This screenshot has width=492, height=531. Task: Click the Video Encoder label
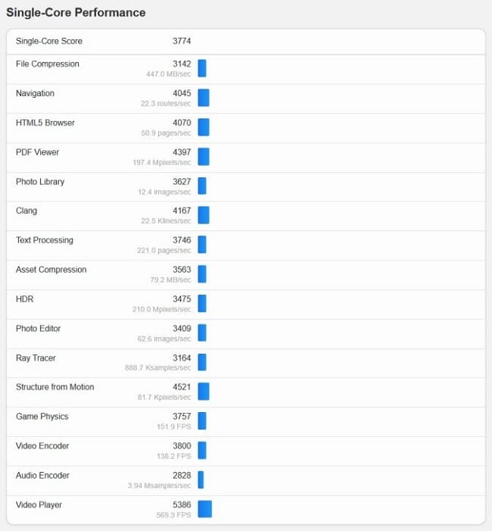pyautogui.click(x=42, y=445)
